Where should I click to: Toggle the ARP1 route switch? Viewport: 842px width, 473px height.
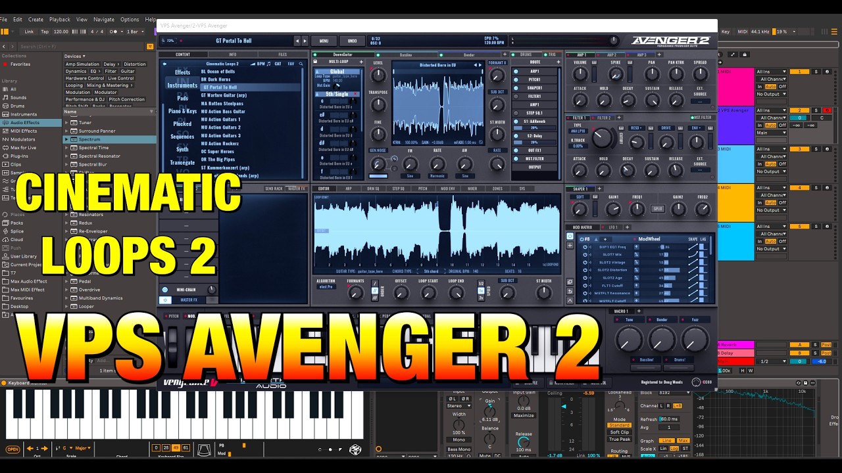(516, 72)
